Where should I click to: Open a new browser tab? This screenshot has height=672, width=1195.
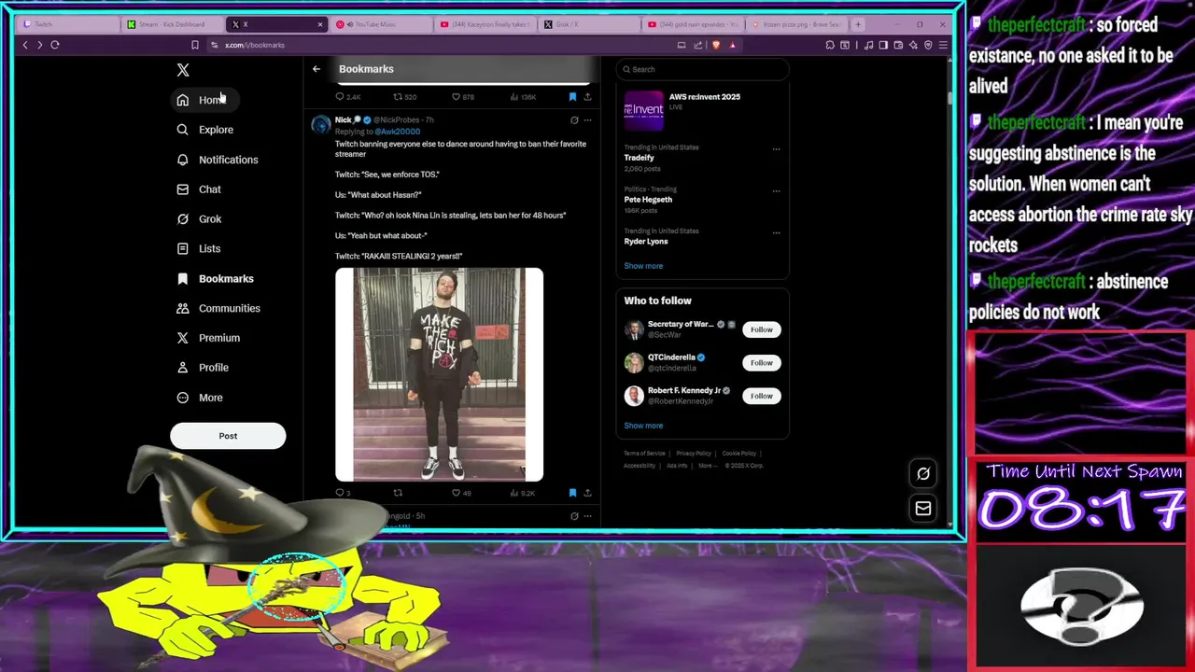(x=858, y=24)
